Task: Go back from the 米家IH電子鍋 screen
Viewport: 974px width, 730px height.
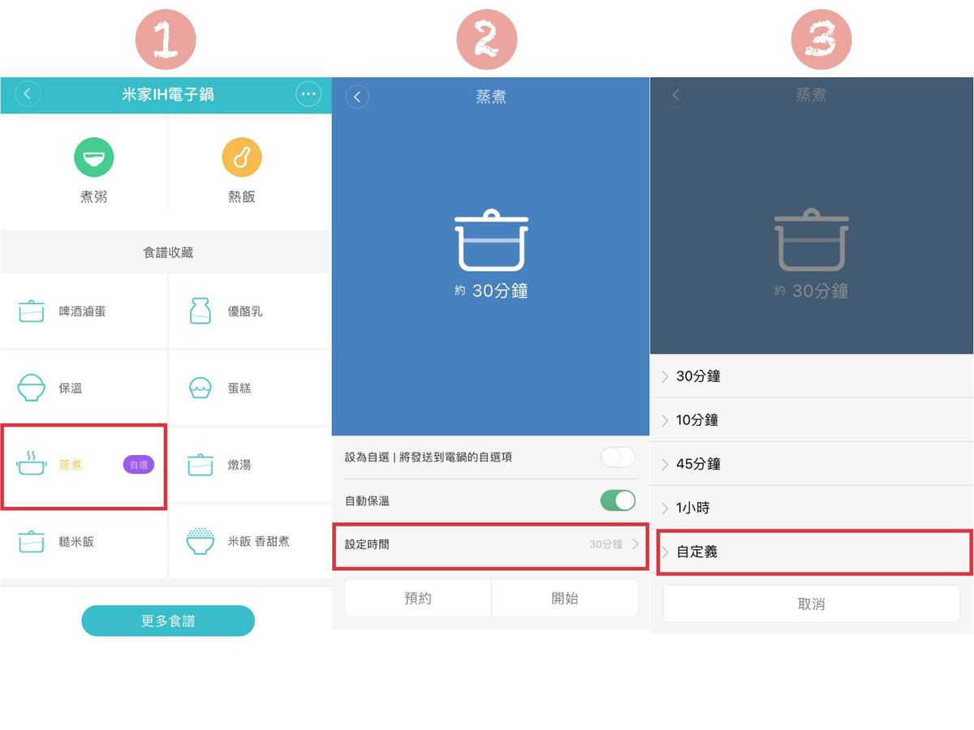Action: (x=27, y=94)
